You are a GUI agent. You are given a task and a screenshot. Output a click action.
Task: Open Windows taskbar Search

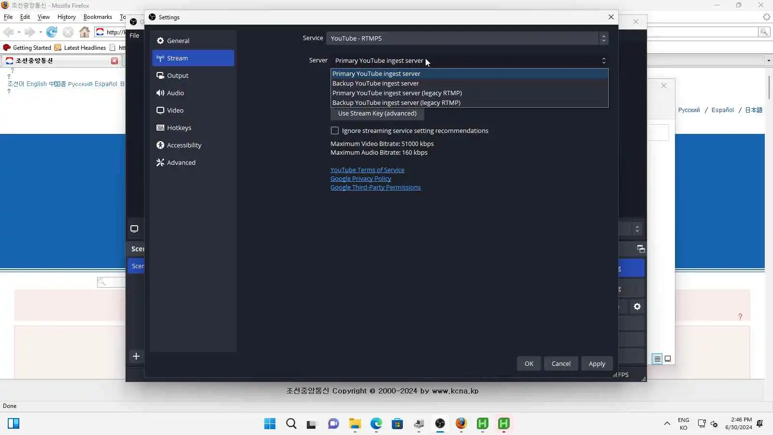(x=291, y=424)
